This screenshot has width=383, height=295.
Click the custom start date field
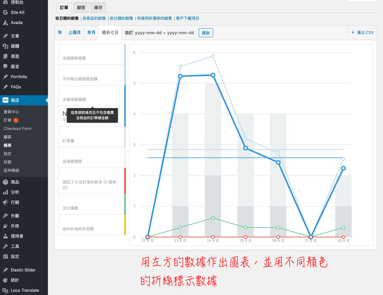coord(148,33)
